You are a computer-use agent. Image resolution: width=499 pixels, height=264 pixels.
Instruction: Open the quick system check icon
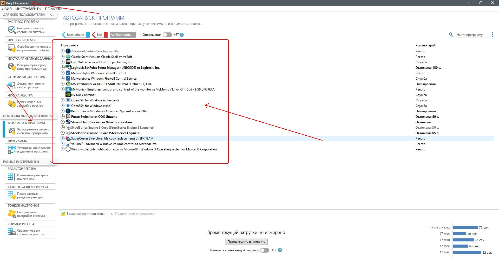tap(12, 30)
